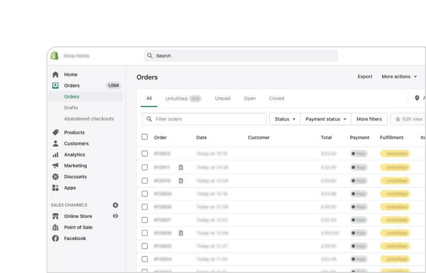Switch to the Unpaid tab
426x273 pixels.
223,98
